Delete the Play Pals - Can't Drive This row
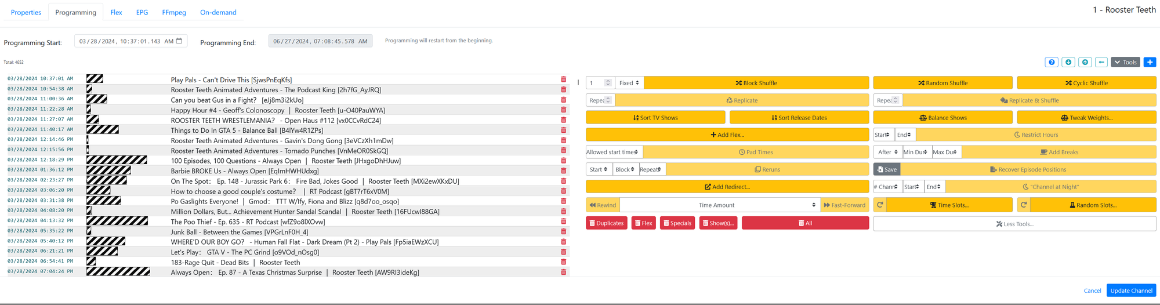 tap(563, 79)
